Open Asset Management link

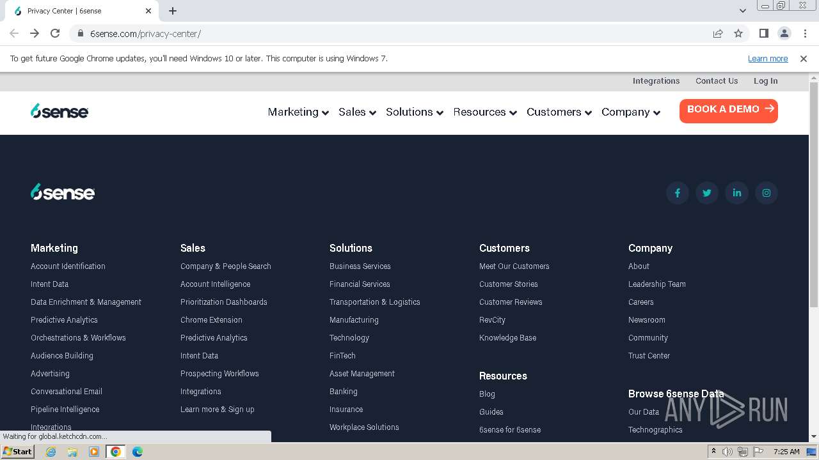362,374
